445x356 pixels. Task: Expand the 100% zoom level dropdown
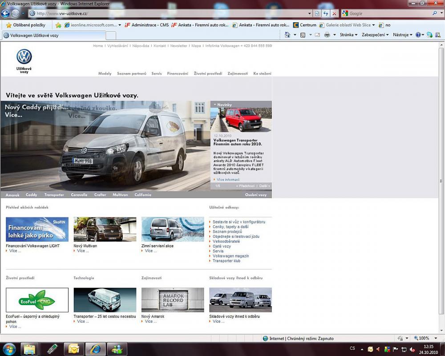pos(436,338)
